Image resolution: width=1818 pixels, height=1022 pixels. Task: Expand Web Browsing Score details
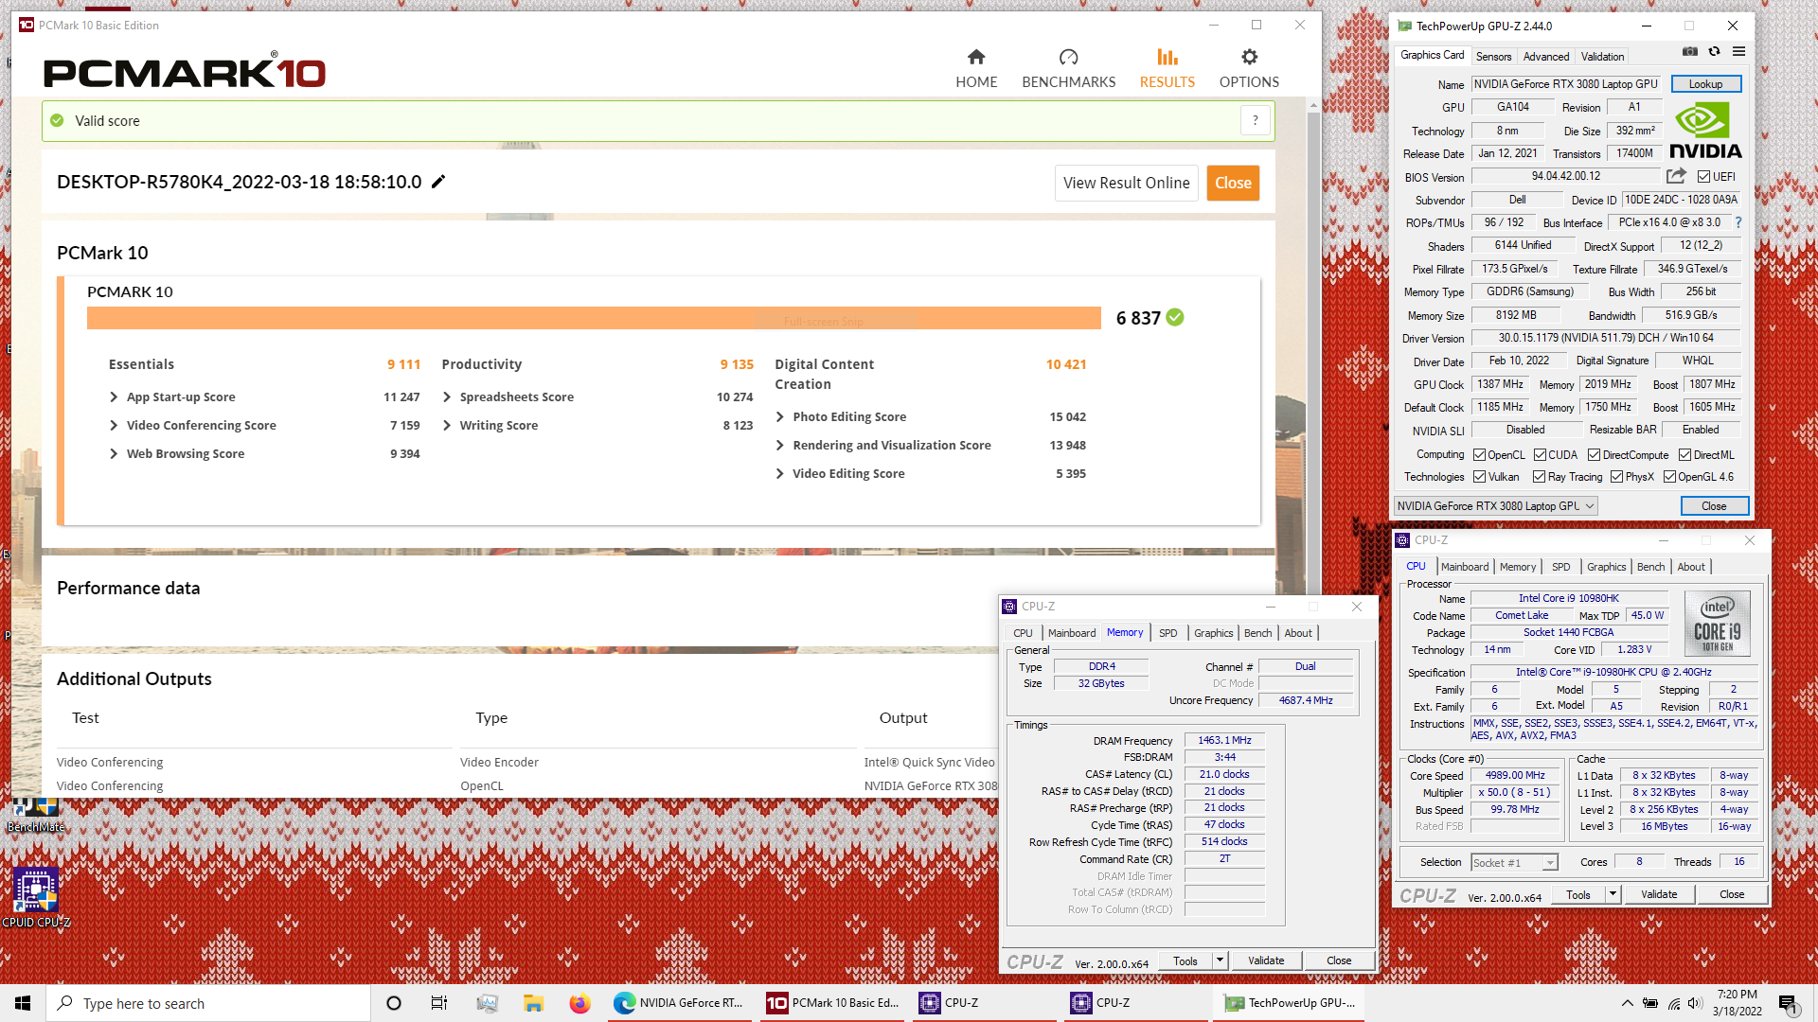(114, 454)
